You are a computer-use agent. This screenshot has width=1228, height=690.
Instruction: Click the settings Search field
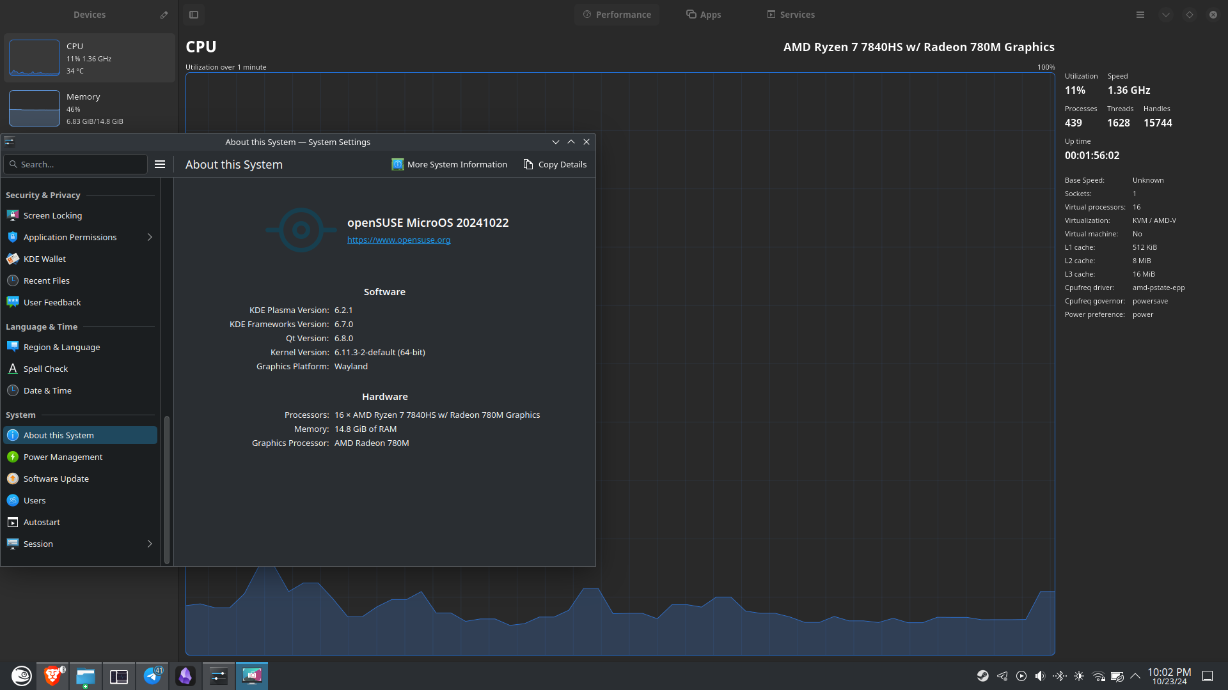(77, 164)
